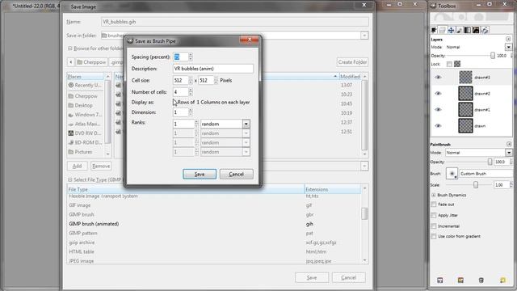Select BD-ROM drive in Places list

[86, 142]
